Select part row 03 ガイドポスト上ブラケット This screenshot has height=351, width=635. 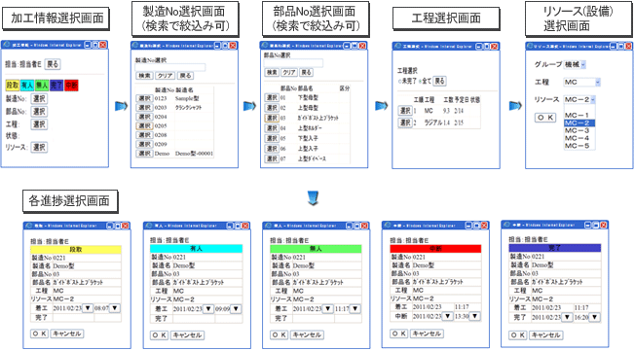click(272, 118)
